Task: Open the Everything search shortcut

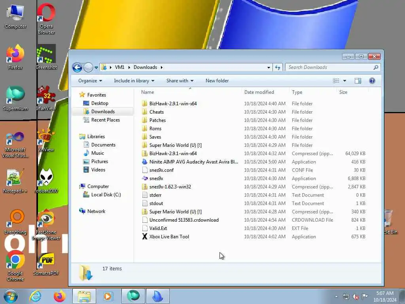Action: (x=15, y=222)
